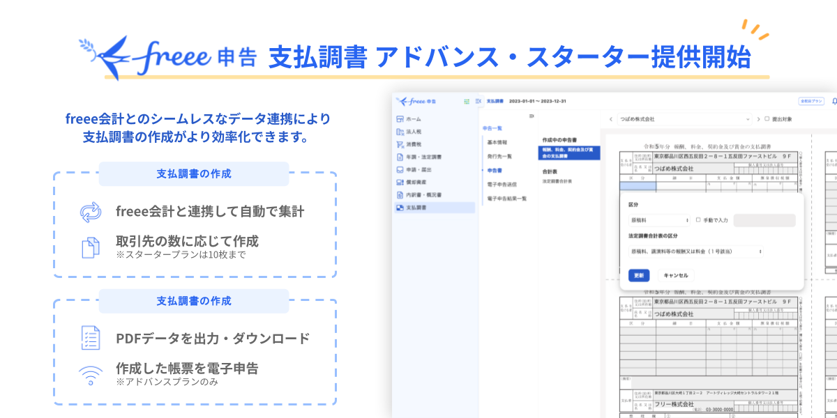This screenshot has width=837, height=418.
Task: Check the 提出対象 checkbox
Action: (x=767, y=119)
